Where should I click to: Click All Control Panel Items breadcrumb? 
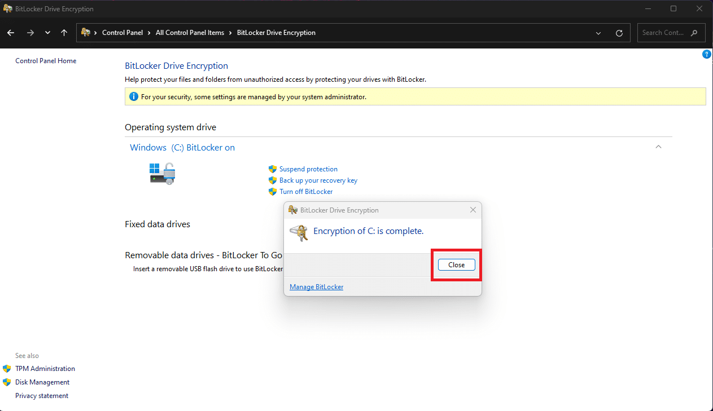coord(190,33)
